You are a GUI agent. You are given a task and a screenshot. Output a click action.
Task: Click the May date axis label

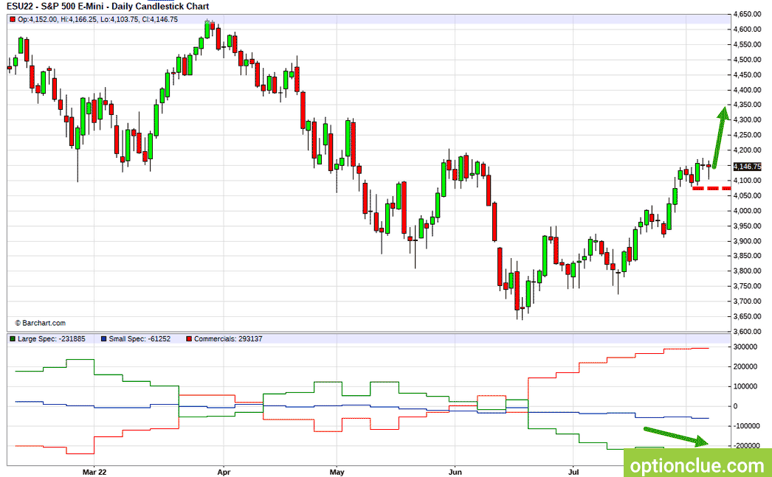(337, 472)
